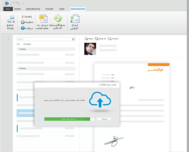Viewport: 189px width, 152px height.
Task: Select the FARAGOSTAR ribbon tab
Action: (x=78, y=9)
